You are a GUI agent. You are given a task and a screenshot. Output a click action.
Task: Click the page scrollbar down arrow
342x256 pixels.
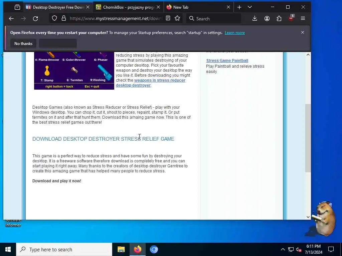point(308,217)
